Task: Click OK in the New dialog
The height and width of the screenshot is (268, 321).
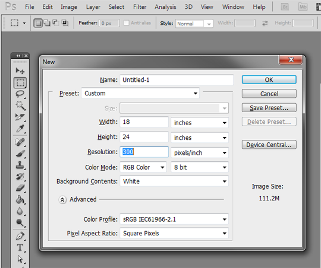Action: [269, 79]
